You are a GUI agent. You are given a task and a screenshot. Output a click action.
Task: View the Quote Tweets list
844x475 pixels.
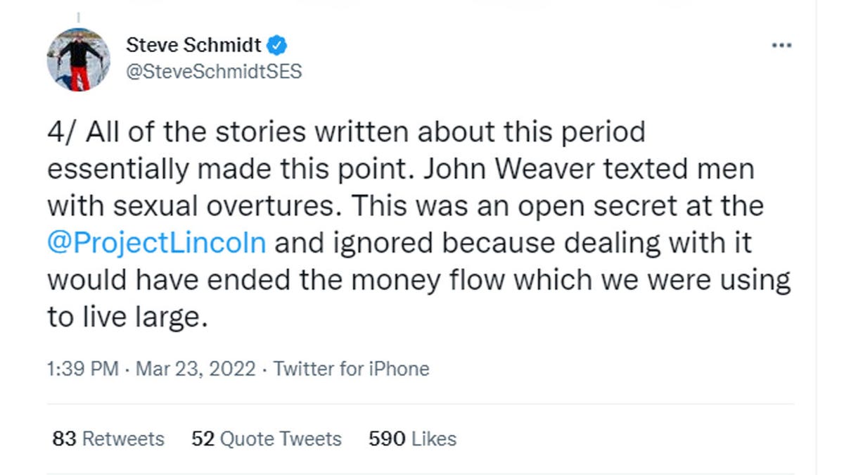pyautogui.click(x=281, y=439)
